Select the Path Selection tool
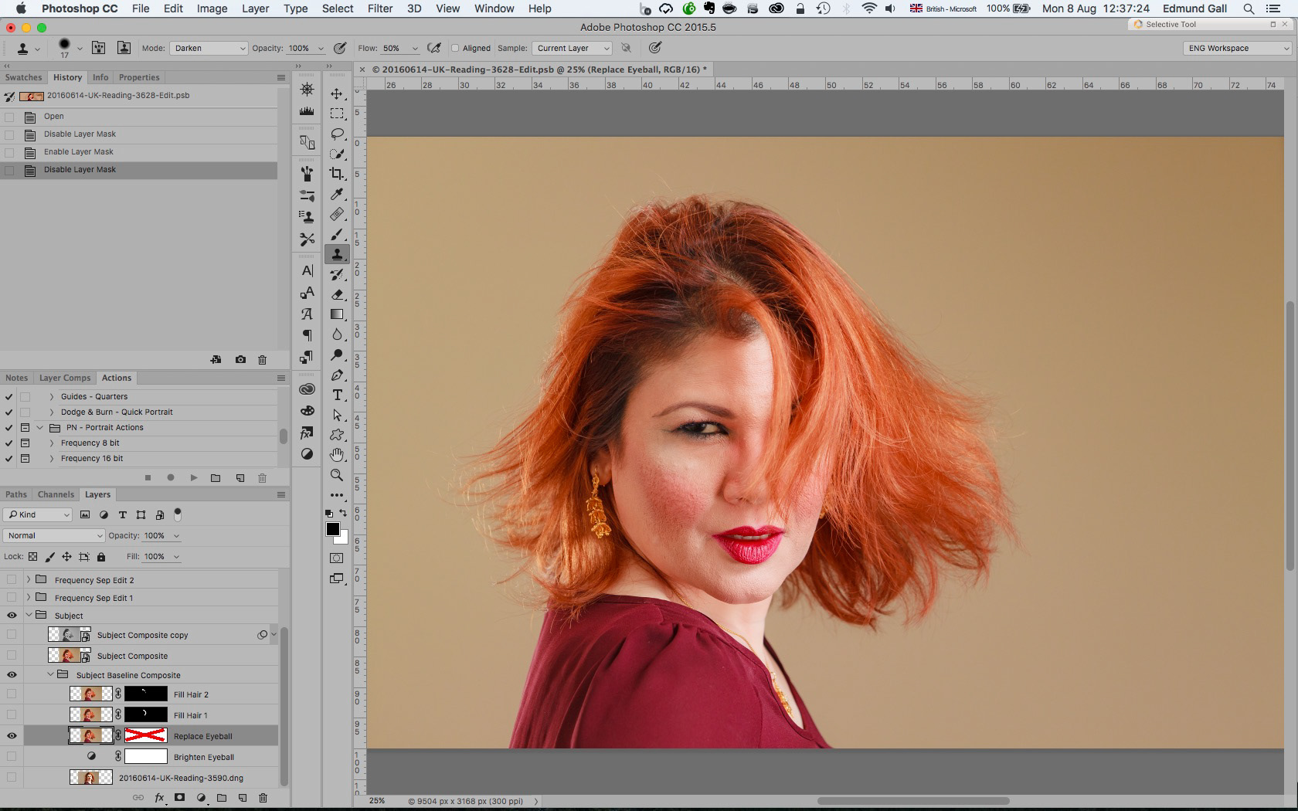1298x811 pixels. tap(337, 415)
